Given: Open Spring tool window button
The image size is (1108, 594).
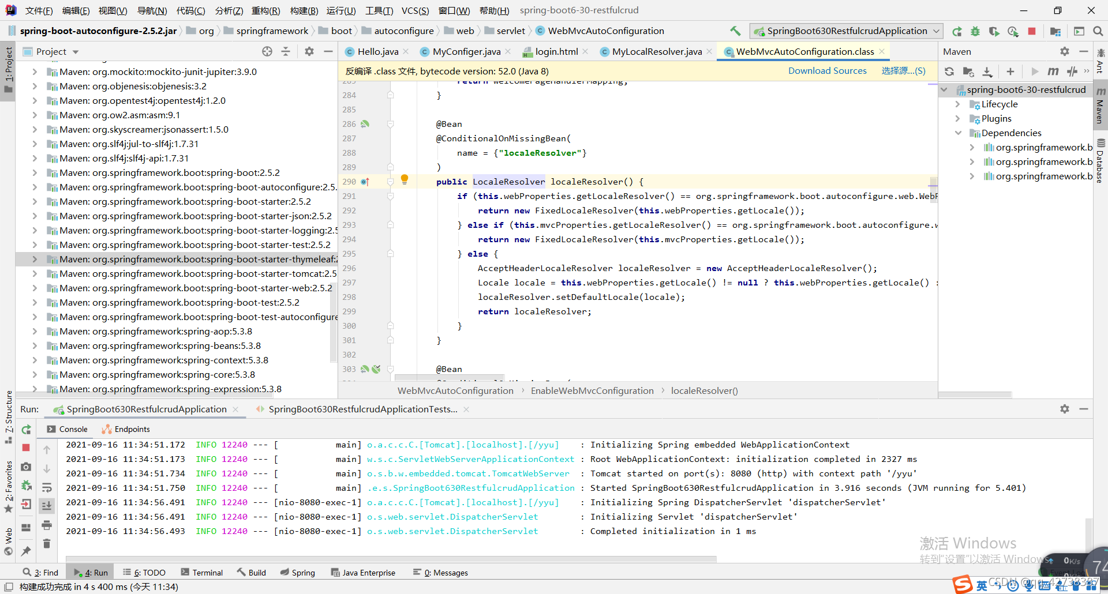Looking at the screenshot, I should 298,573.
